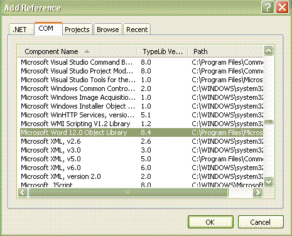Screen dimensions: 292x236
Task: Click the 1.2 TypeLib version cell
Action: coord(146,124)
